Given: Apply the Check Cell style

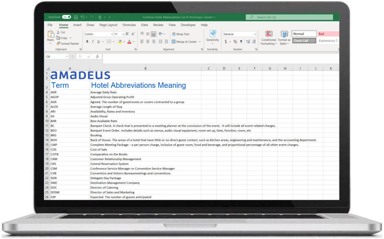Looking at the screenshot, I should coord(304,40).
